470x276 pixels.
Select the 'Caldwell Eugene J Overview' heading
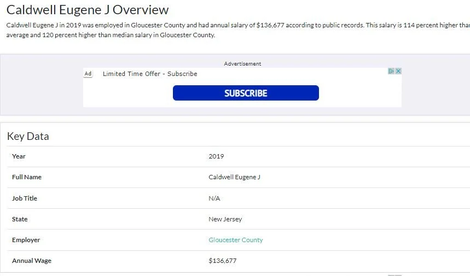point(88,10)
